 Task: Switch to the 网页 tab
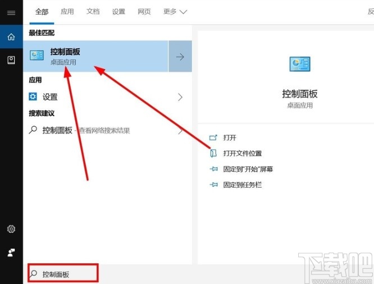(x=144, y=11)
